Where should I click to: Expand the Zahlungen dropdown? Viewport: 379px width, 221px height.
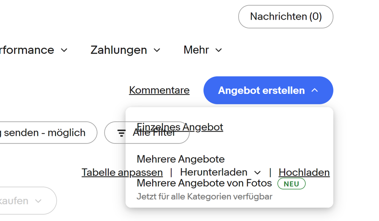[118, 50]
